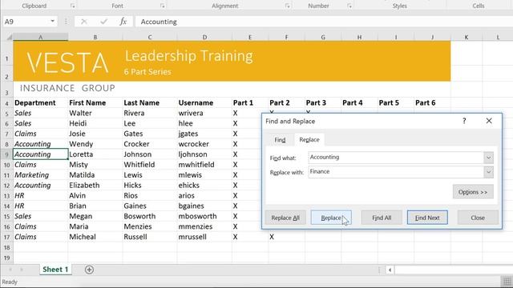
Task: Open the Font dialog launcher
Action: 163,6
